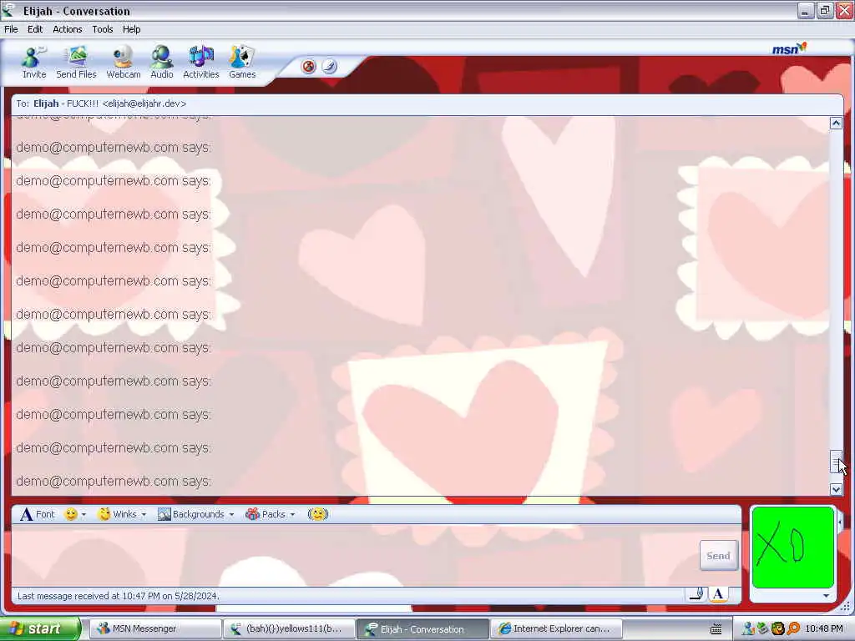The image size is (855, 641).
Task: Expand the emoticon dropdown arrow
Action: click(83, 514)
